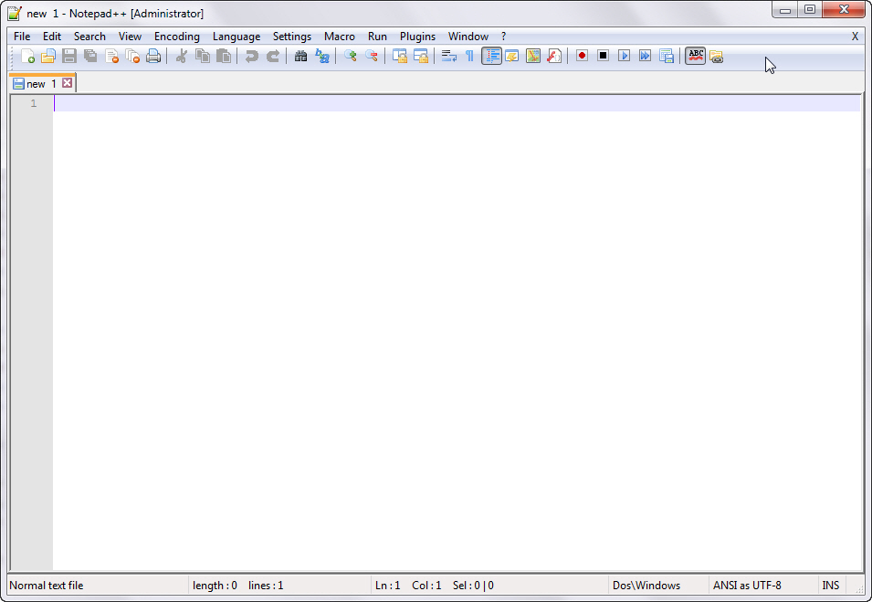Click 'Dos\Windows' line ending status field
Image resolution: width=872 pixels, height=602 pixels.
pos(646,586)
